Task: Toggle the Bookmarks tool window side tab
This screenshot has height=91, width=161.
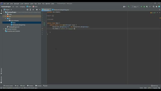Action: point(1,80)
